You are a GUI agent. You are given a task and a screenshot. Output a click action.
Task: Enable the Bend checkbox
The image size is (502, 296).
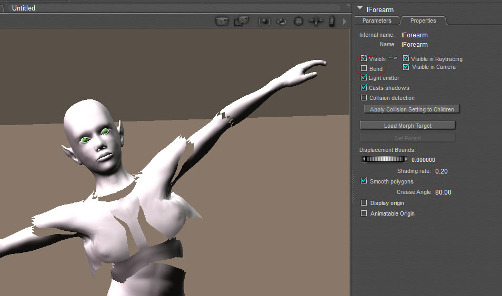[364, 68]
